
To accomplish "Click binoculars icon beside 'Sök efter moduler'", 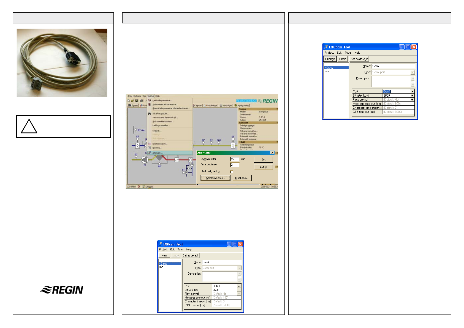I will click(x=150, y=113).
